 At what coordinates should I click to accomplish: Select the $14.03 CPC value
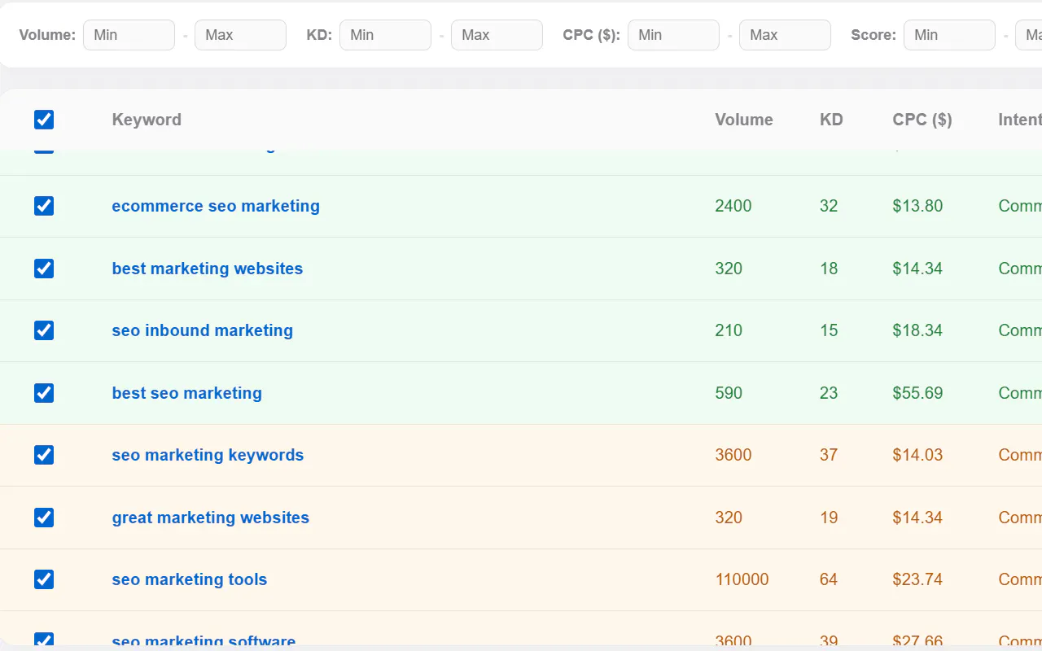click(x=917, y=455)
